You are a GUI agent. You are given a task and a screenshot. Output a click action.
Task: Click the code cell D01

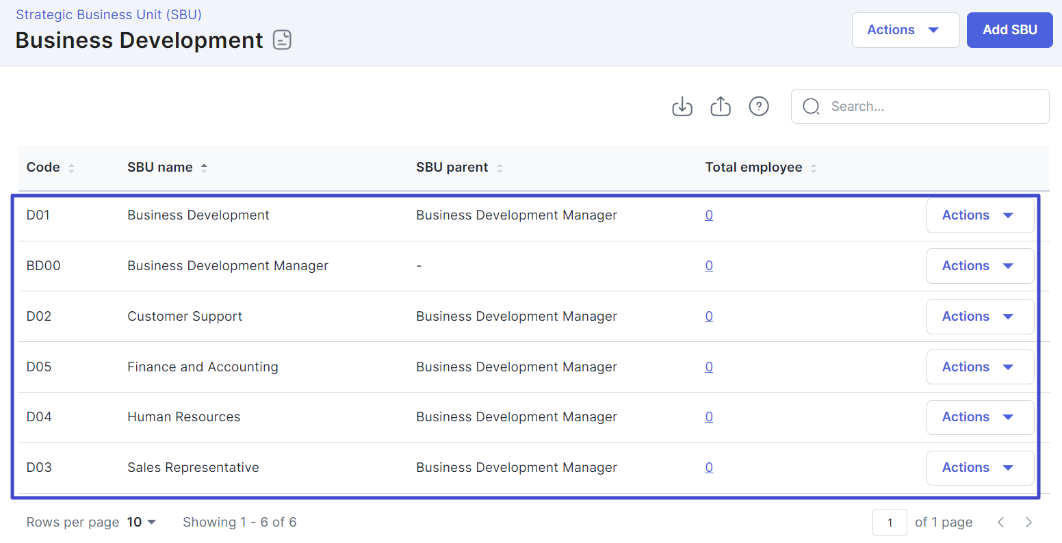[38, 215]
